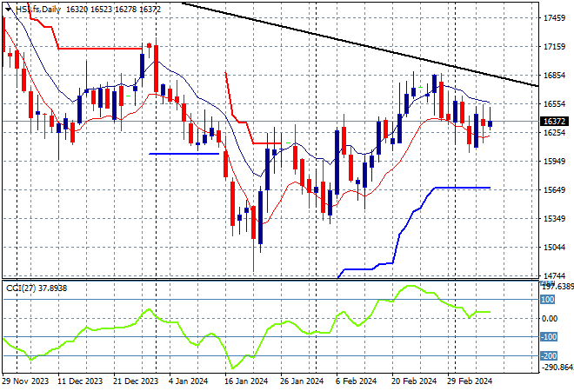The width and height of the screenshot is (574, 391).
Task: Click the 6 Feb 2024 date label
Action: coord(356,381)
